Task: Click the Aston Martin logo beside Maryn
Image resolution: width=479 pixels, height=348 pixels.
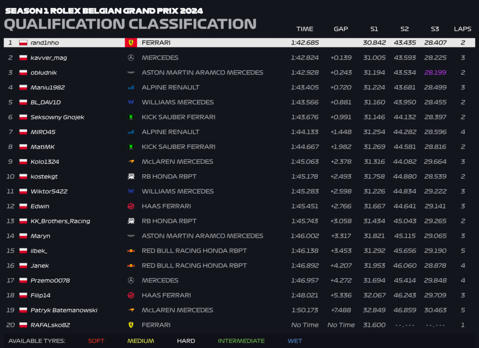Action: (131, 236)
